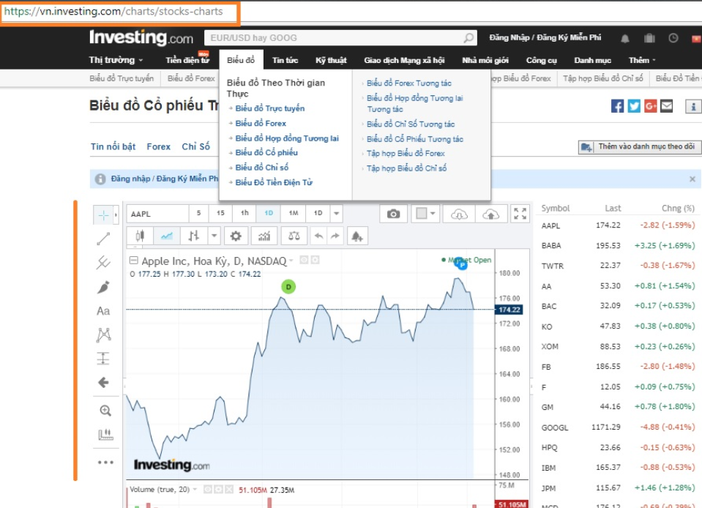Open the Tin tức menu

(x=285, y=60)
